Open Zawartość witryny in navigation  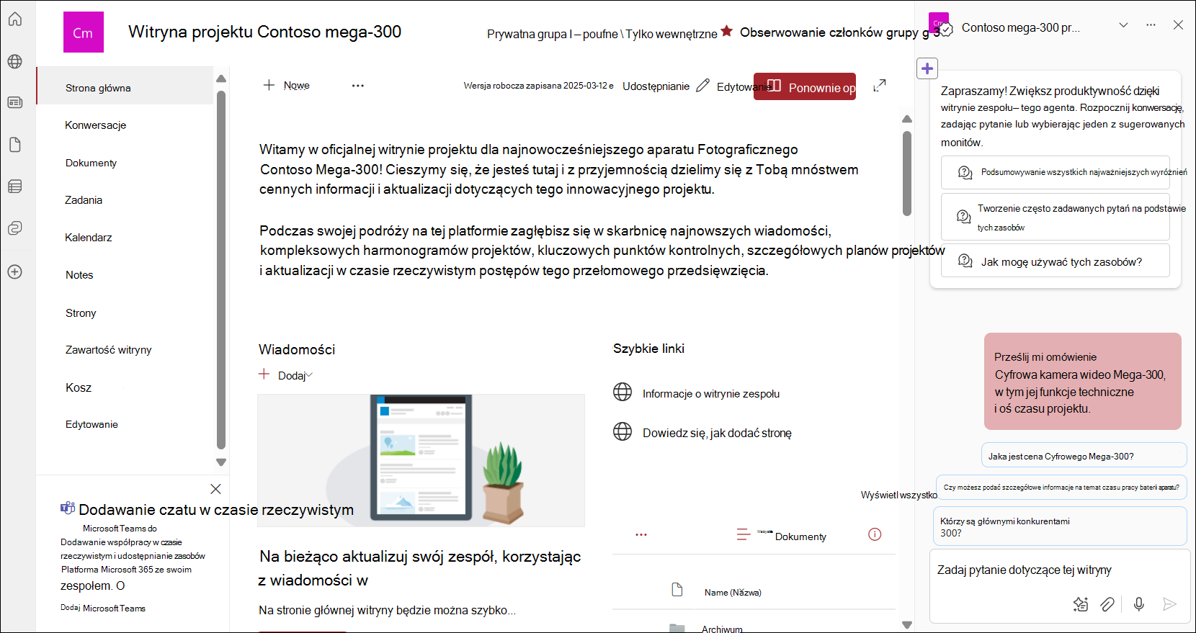pos(108,350)
